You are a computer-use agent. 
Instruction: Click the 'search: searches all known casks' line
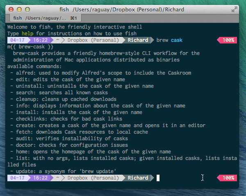59,93
